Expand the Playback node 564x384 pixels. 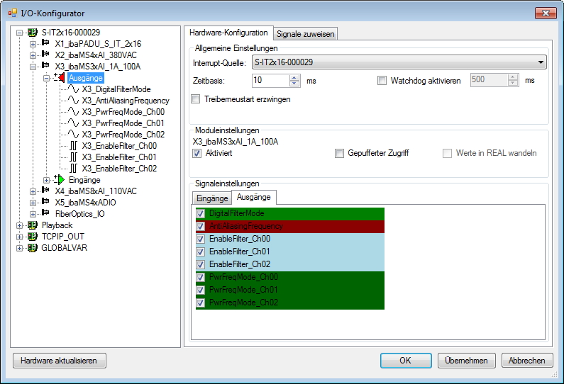[19, 225]
